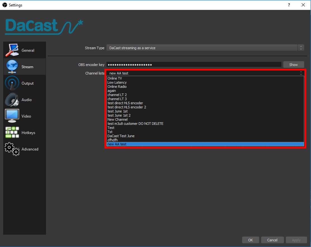Select highlighted 'new AA test' list entry

(205, 144)
